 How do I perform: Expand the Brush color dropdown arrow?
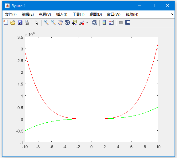(87, 22)
